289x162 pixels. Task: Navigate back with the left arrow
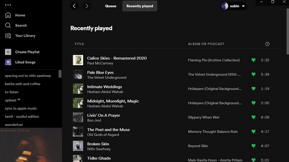click(74, 6)
